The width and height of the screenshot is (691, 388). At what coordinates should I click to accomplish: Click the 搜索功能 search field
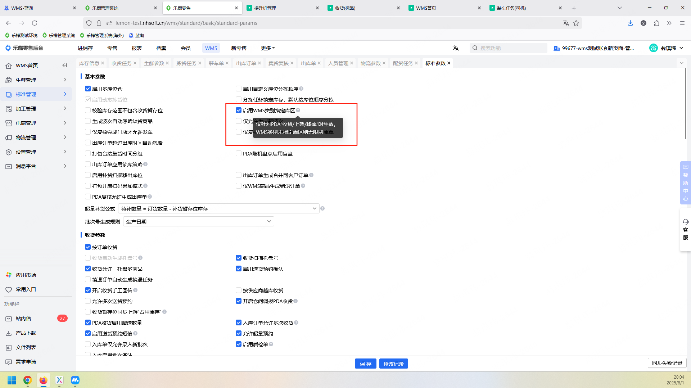tap(508, 48)
